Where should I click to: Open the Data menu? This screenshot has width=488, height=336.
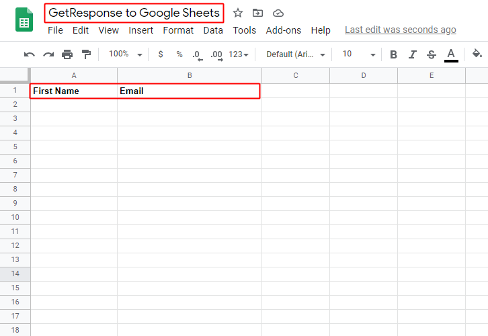[x=213, y=30]
